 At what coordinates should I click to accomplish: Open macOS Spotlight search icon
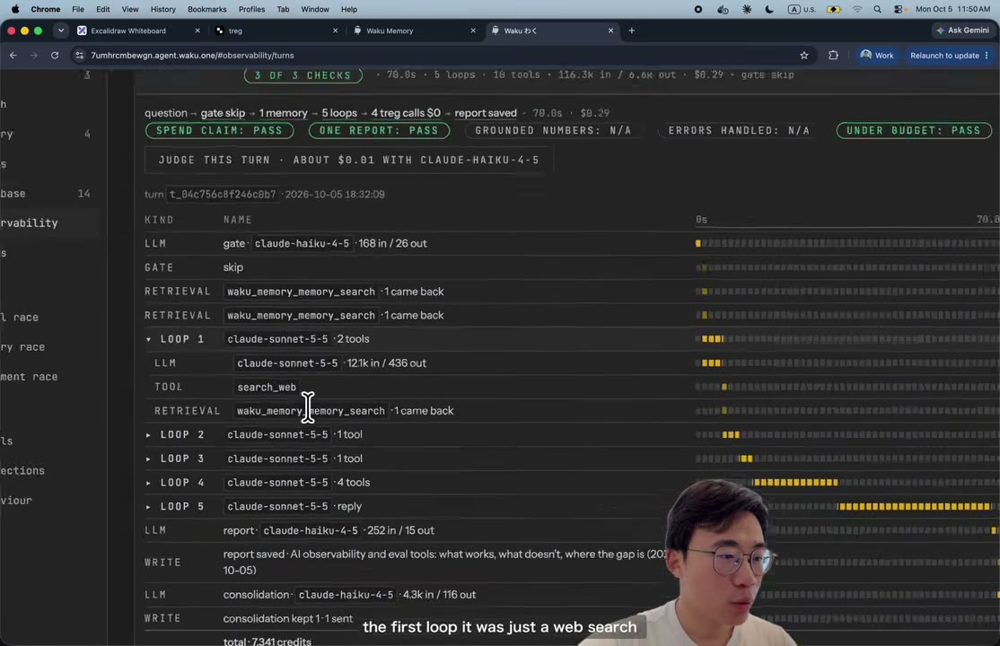tap(878, 10)
